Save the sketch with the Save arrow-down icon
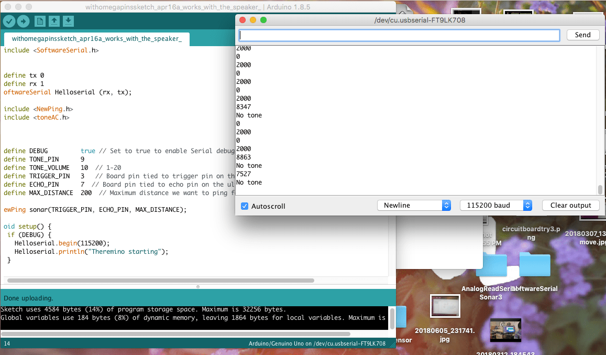Viewport: 606px width, 355px height. [69, 21]
